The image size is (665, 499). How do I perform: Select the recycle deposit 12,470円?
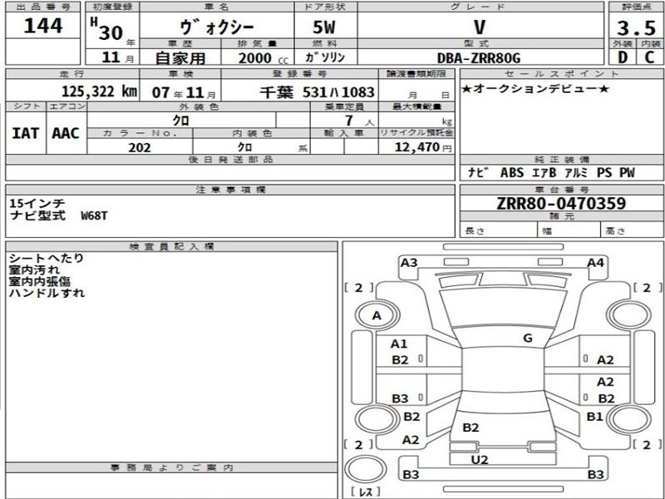coord(423,147)
